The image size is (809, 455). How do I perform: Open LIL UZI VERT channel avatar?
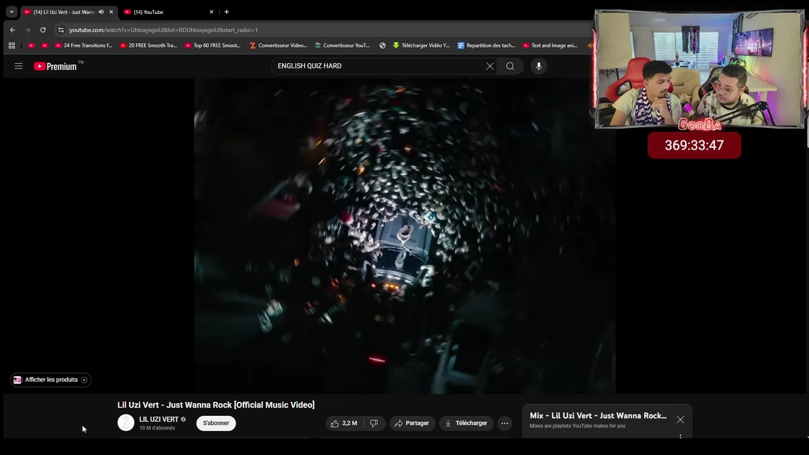pyautogui.click(x=126, y=423)
